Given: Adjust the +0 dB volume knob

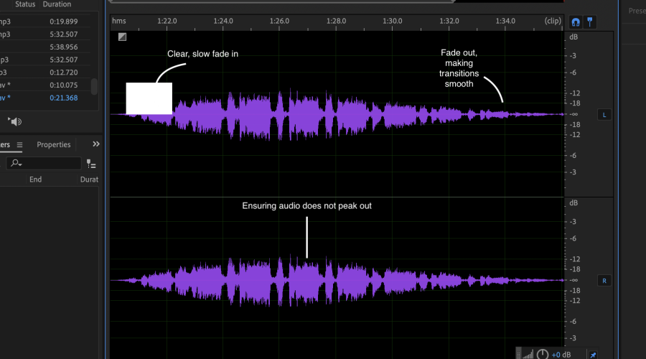Looking at the screenshot, I should pyautogui.click(x=543, y=354).
